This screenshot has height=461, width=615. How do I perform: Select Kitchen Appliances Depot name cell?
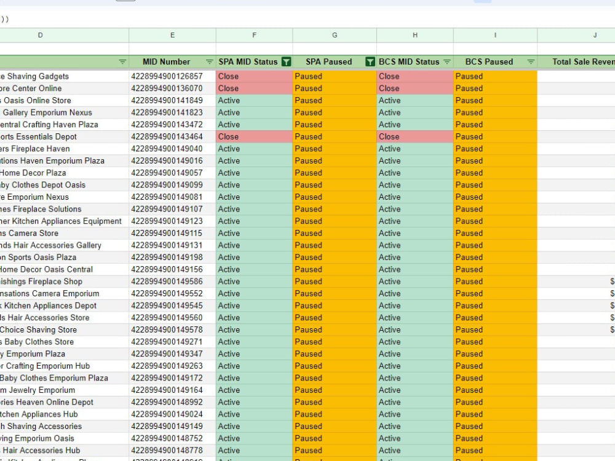[65, 305]
